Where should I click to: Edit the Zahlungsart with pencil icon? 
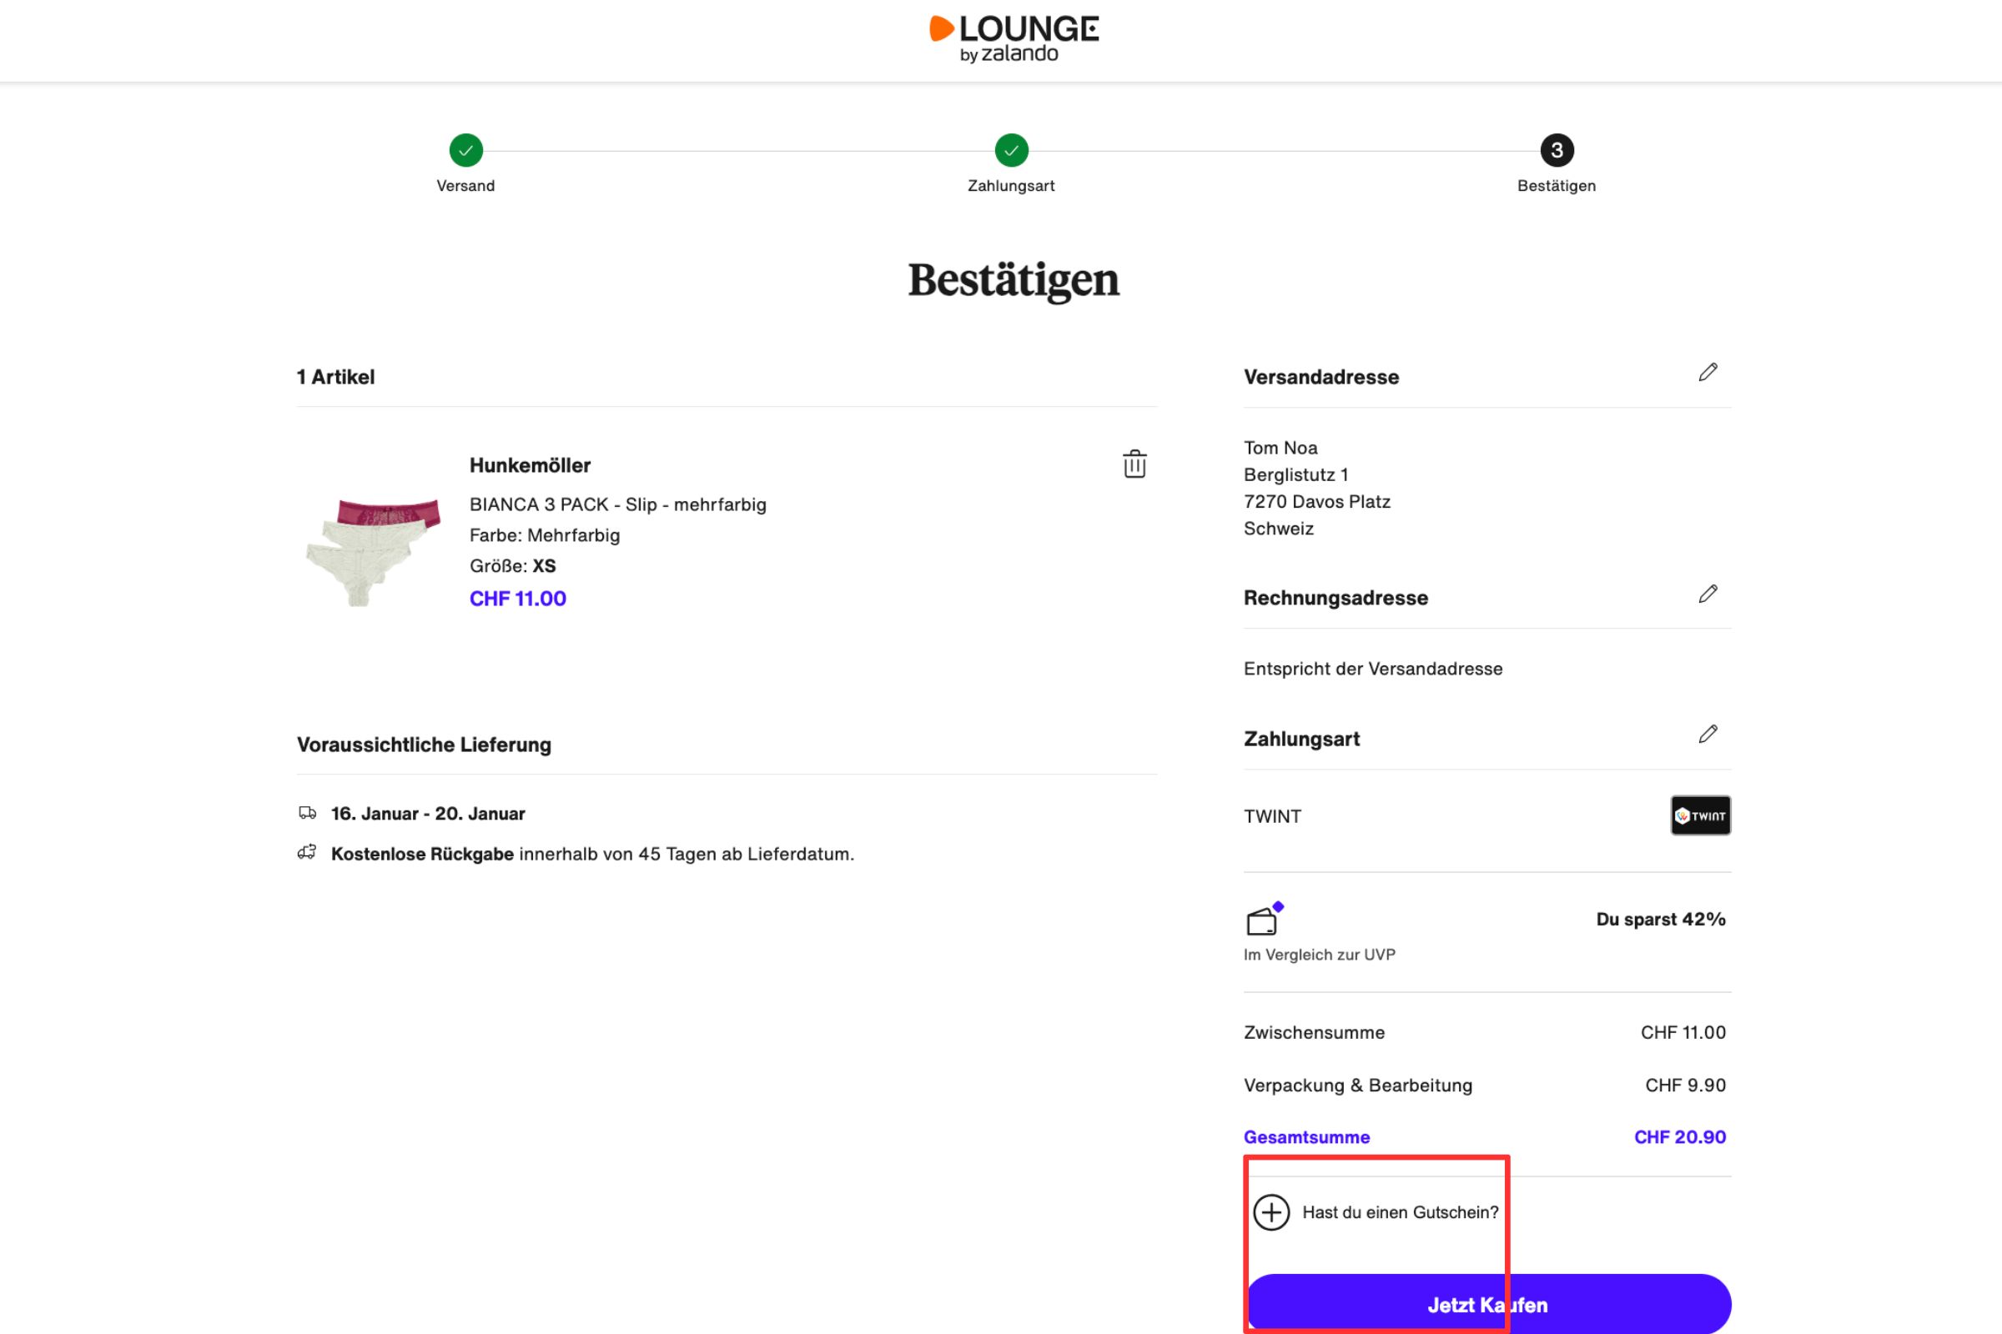[x=1708, y=735]
